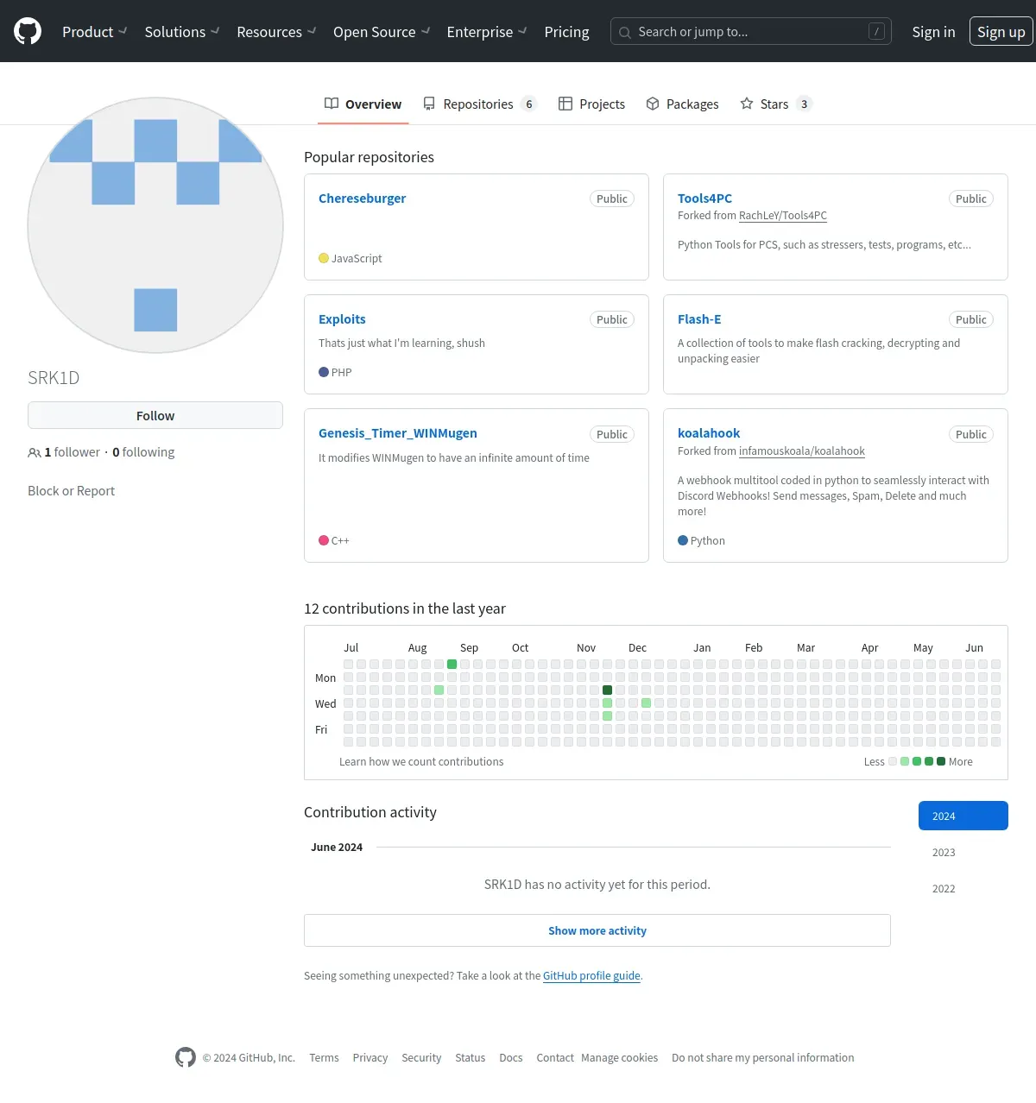Screen dimensions: 1036x1103
Task: Click the repo icon next to Repositories
Action: (429, 104)
